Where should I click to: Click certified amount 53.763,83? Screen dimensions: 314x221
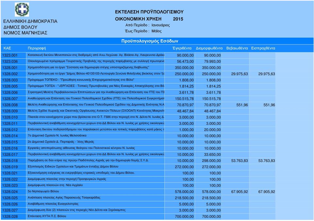[x=239, y=161]
